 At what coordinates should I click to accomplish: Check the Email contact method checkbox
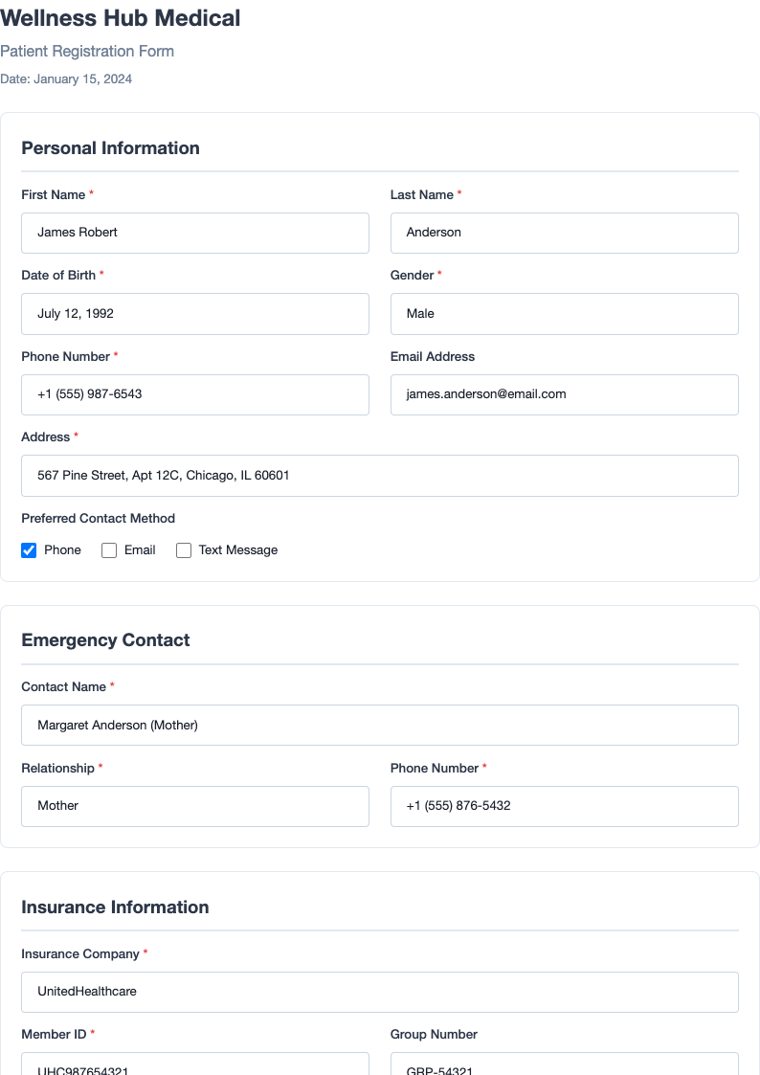pos(108,549)
